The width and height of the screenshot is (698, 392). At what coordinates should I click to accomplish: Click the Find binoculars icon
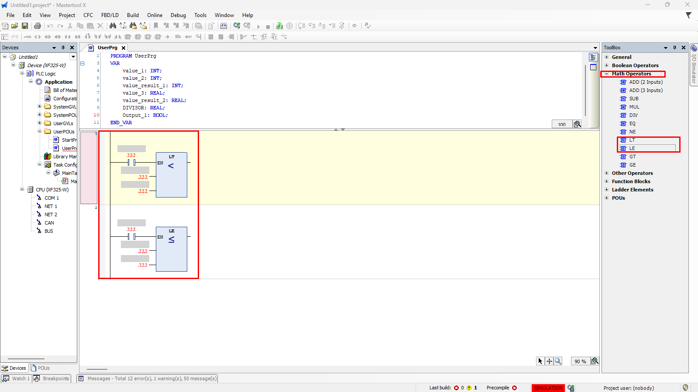pos(113,26)
